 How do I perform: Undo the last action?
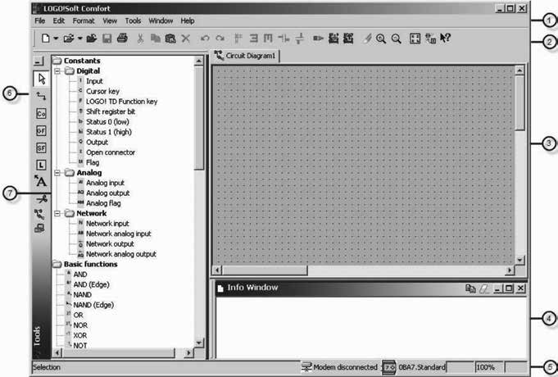pyautogui.click(x=205, y=38)
